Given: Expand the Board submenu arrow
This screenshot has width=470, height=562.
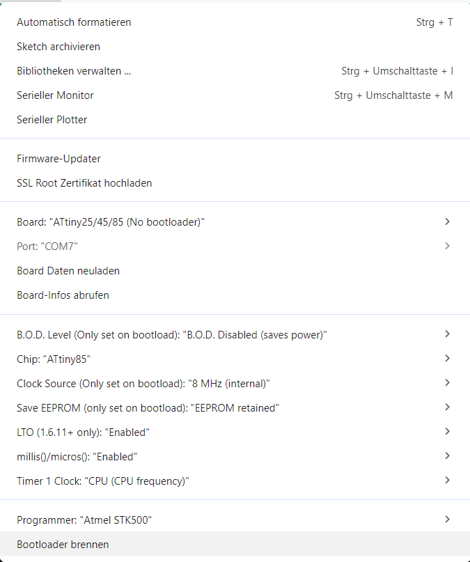Looking at the screenshot, I should click(x=447, y=221).
